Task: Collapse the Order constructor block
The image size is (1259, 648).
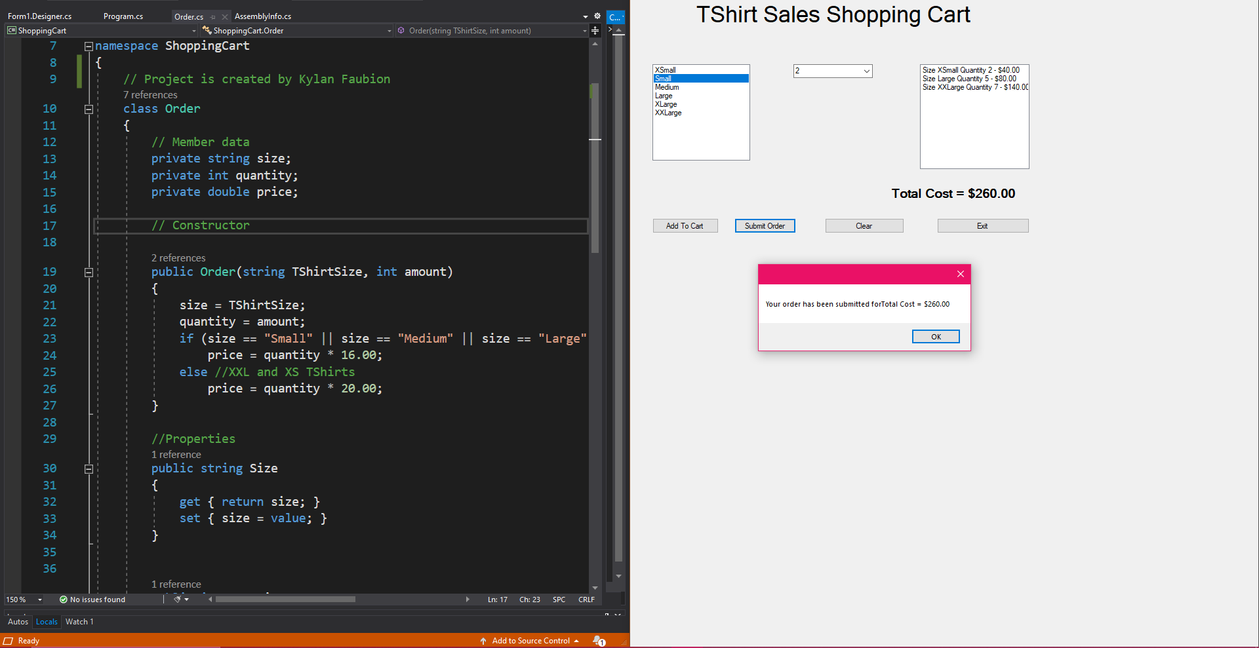Action: pyautogui.click(x=89, y=273)
